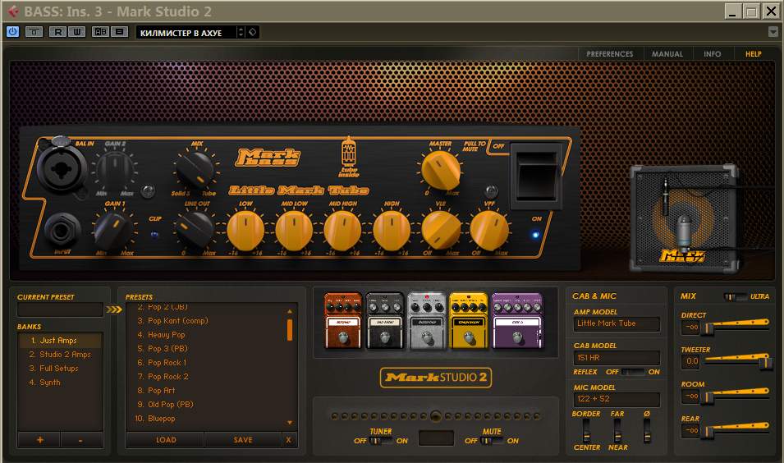Click the MID LOW EQ knob

click(294, 230)
